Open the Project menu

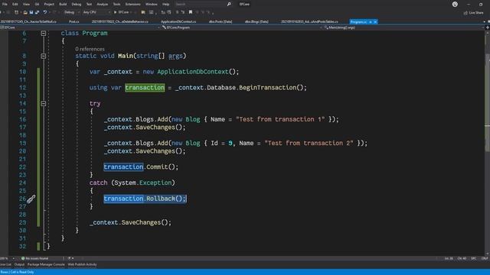click(49, 5)
